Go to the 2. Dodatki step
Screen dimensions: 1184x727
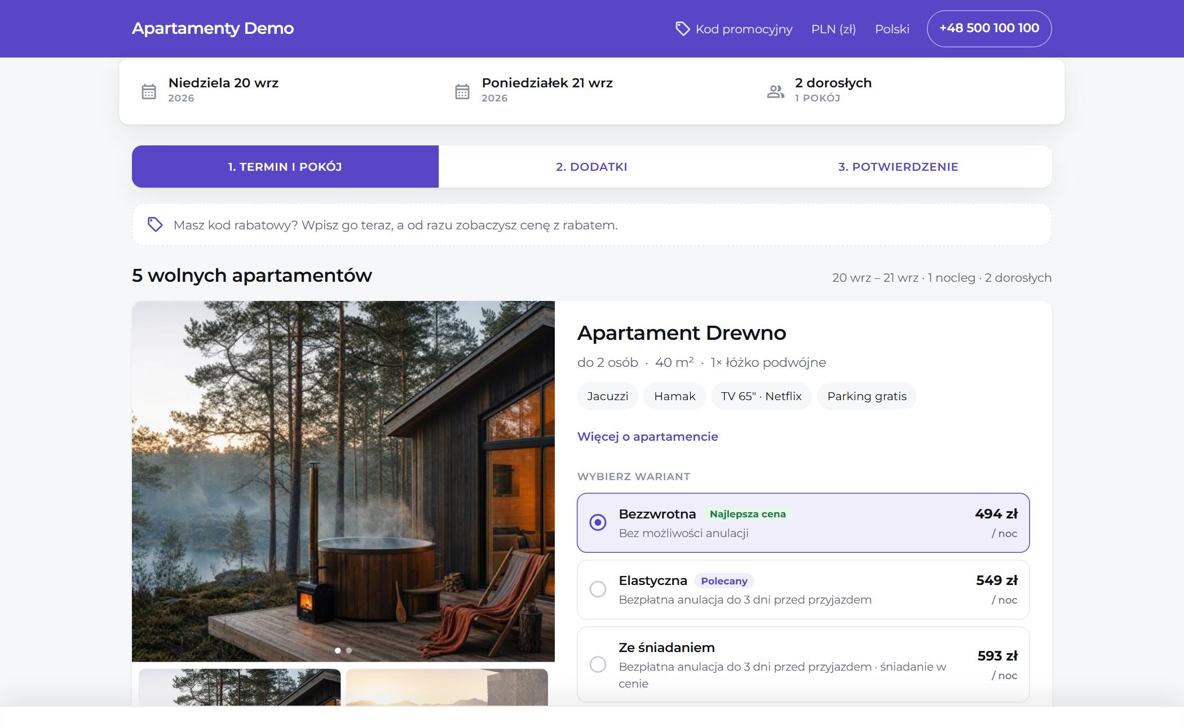(591, 166)
